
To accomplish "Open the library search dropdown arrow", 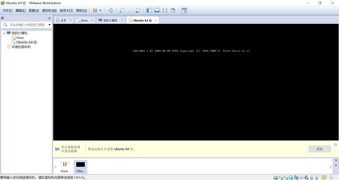I will 50,25.
